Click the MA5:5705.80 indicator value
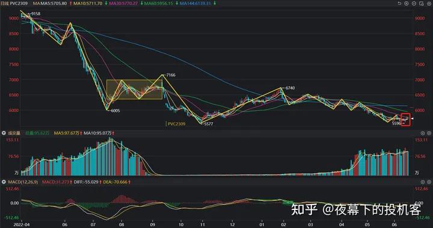The height and width of the screenshot is (228, 433). coord(54,4)
